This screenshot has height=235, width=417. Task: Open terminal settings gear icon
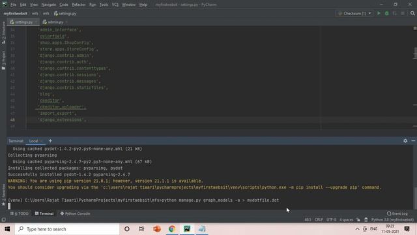tap(405, 141)
